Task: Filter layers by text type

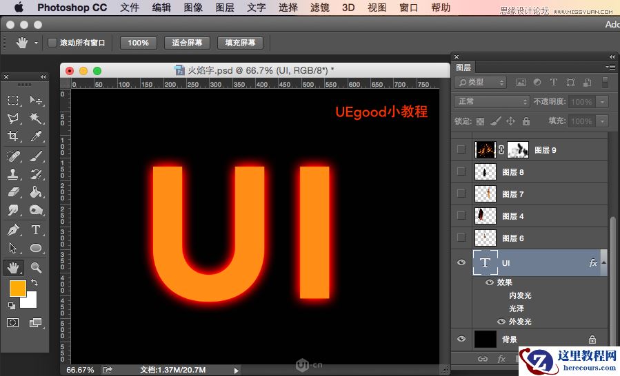Action: [x=554, y=82]
